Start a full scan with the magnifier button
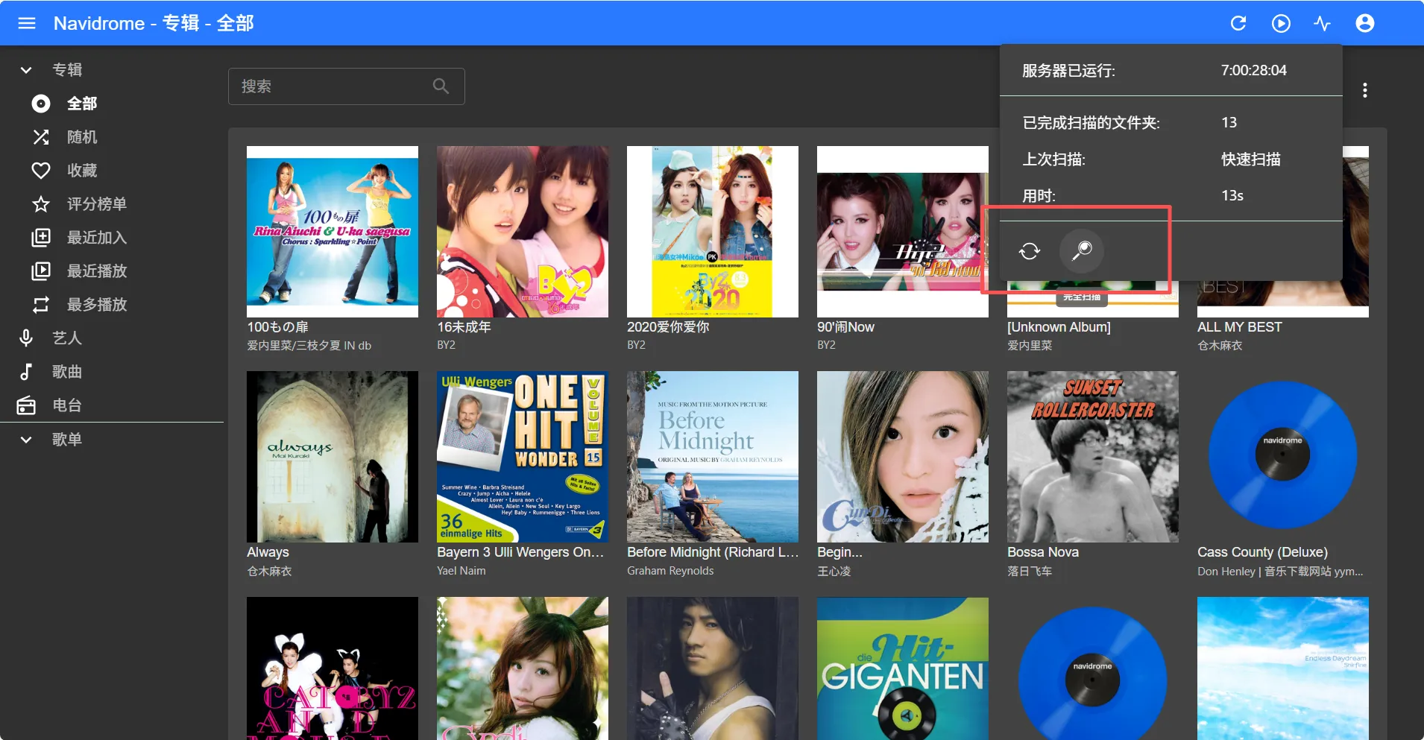The width and height of the screenshot is (1424, 740). (1082, 250)
